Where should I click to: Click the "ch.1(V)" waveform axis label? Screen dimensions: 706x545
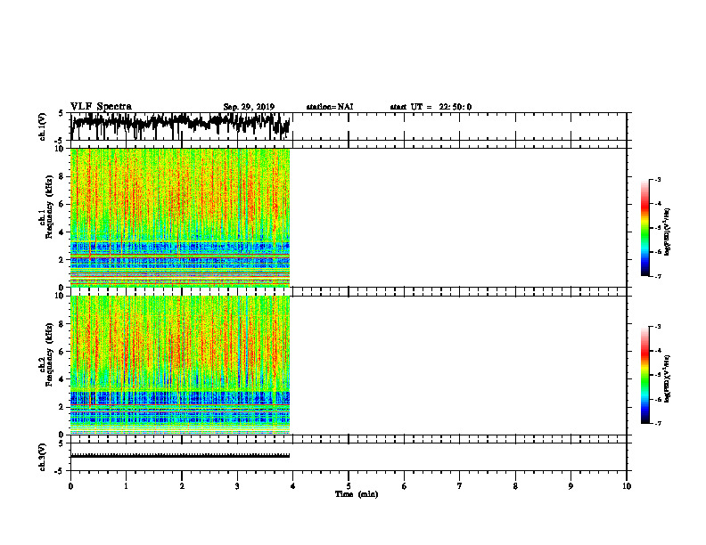point(42,126)
